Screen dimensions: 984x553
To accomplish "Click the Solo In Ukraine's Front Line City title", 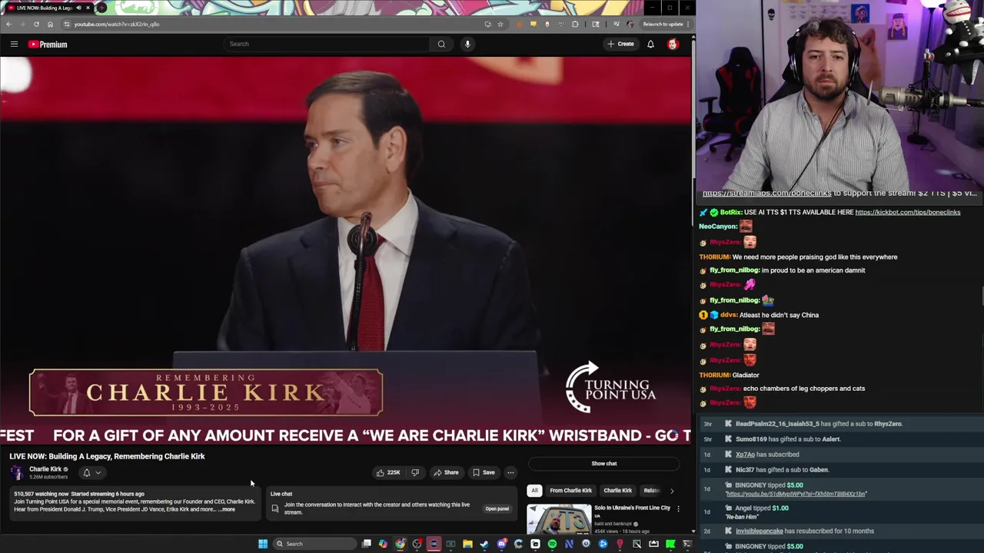I will pyautogui.click(x=632, y=508).
